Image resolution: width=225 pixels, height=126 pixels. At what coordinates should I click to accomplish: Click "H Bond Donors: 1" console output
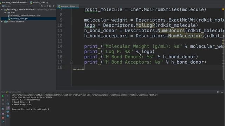pyautogui.click(x=21, y=102)
